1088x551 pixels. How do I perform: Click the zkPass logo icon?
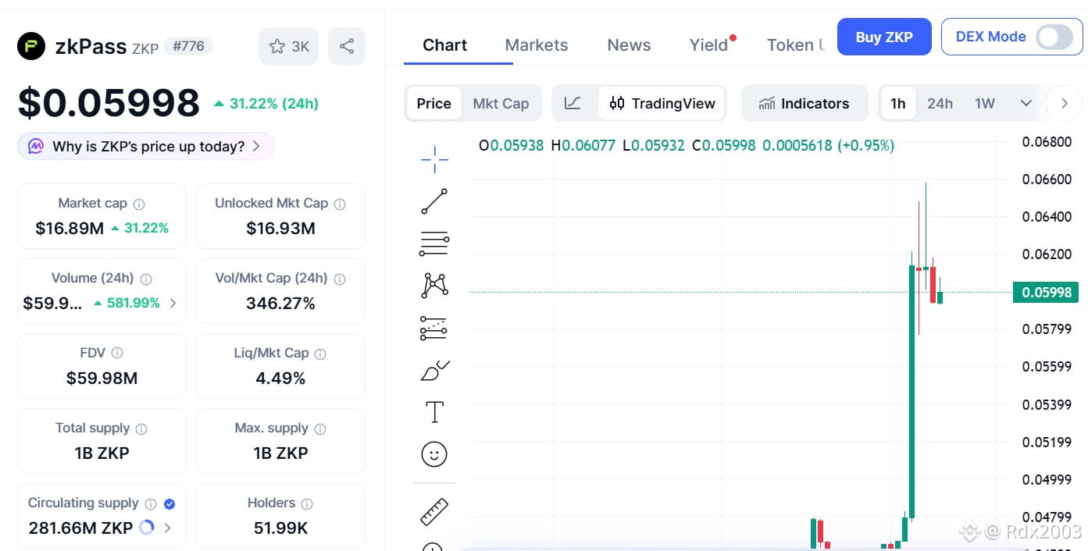coord(31,46)
